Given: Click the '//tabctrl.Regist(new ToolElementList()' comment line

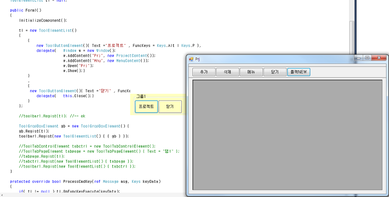Looking at the screenshot, I should [76, 162].
